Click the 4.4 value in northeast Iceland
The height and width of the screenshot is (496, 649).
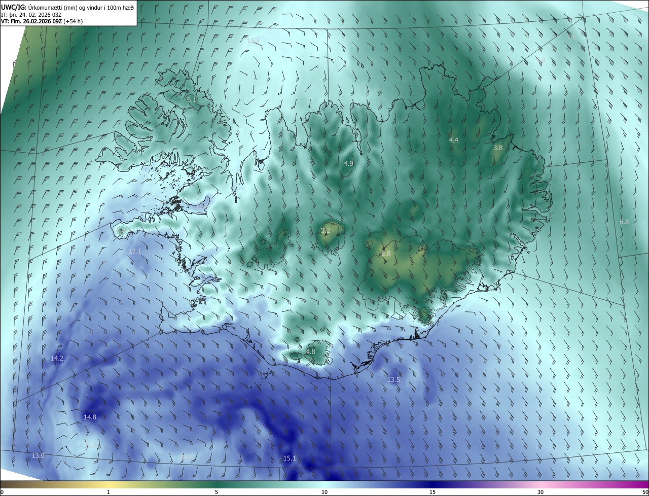[x=454, y=140]
